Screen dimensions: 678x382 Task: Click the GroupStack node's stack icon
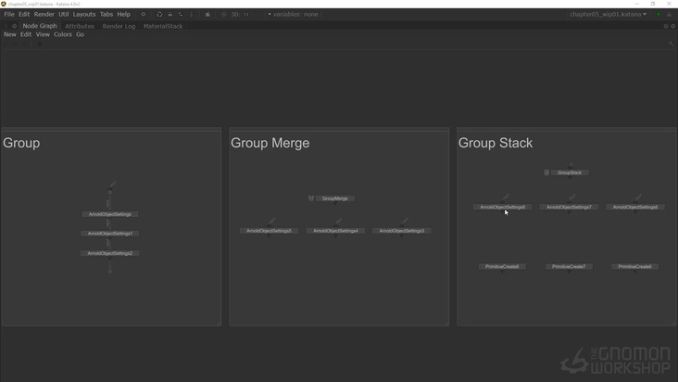[x=546, y=172]
